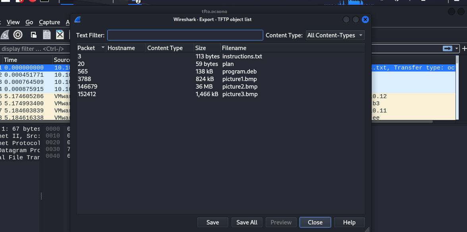
Task: Click the 36 MB size cell
Action: point(204,87)
